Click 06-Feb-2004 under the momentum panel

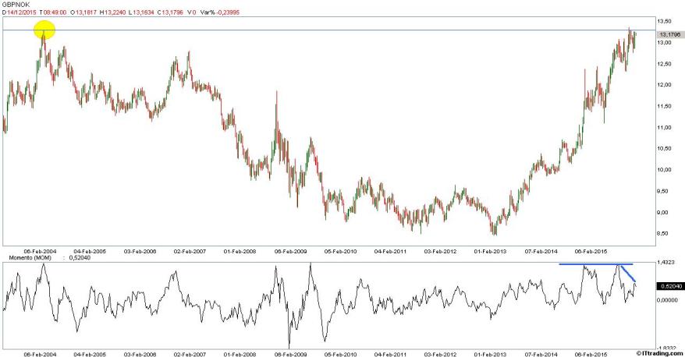[x=40, y=355]
